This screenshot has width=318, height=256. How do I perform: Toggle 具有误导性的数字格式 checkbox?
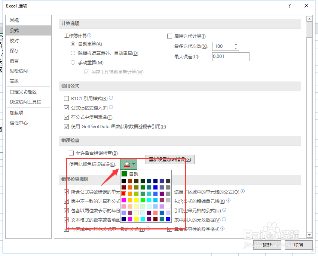169,229
